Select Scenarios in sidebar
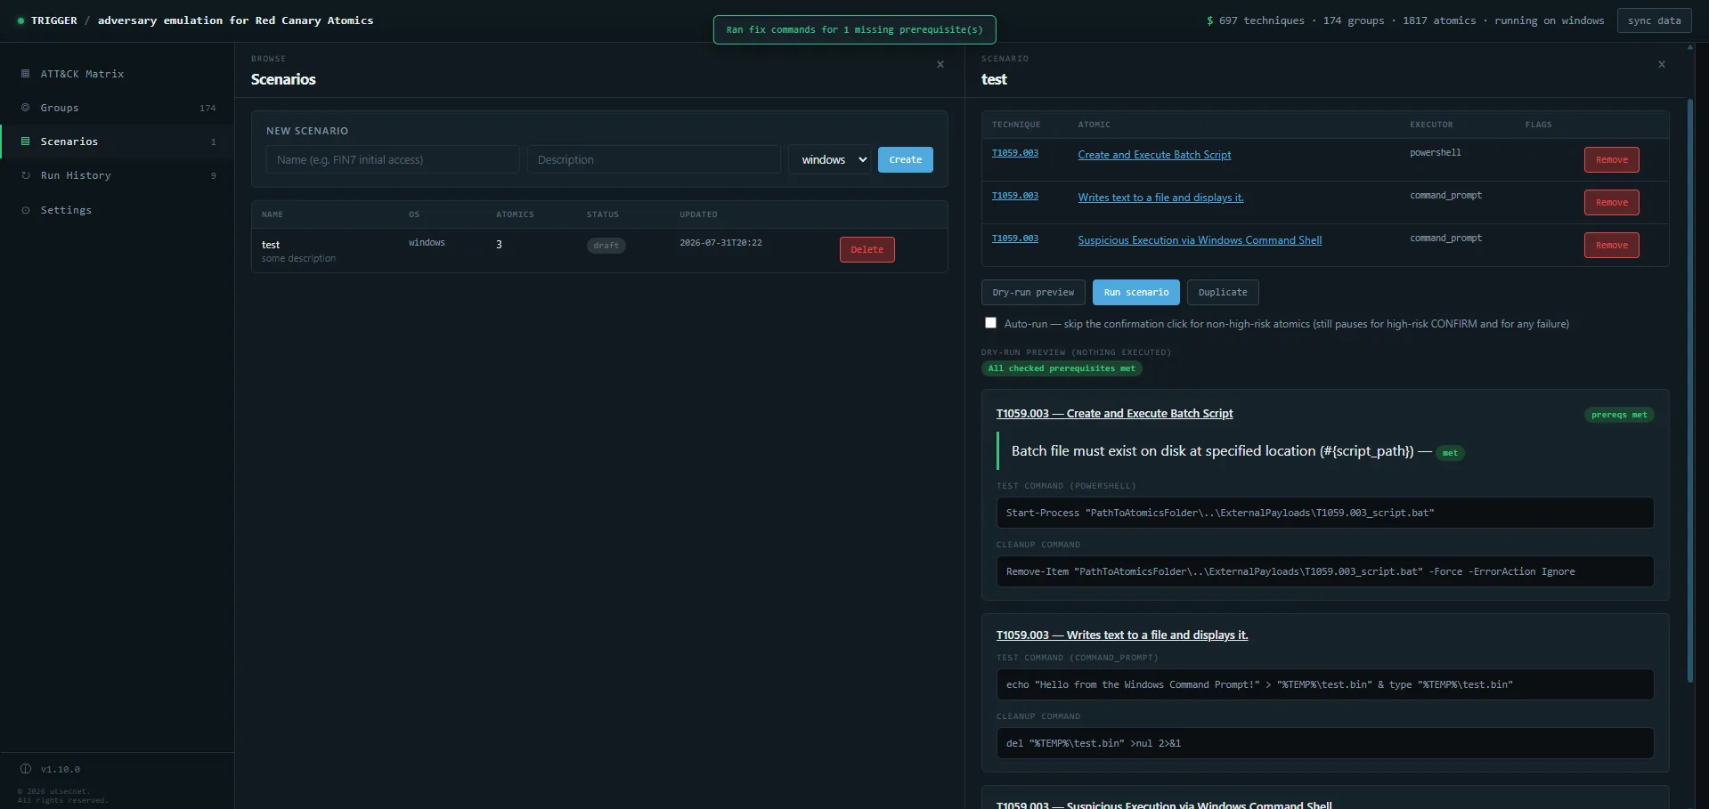 (x=117, y=142)
